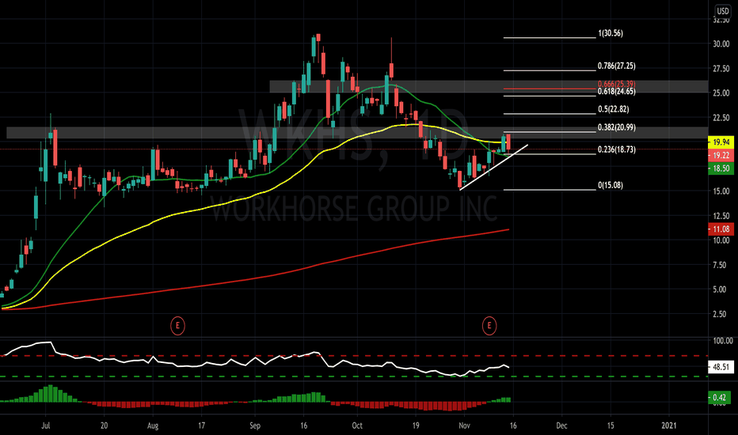Click the Nov date on time axis

tap(464, 426)
